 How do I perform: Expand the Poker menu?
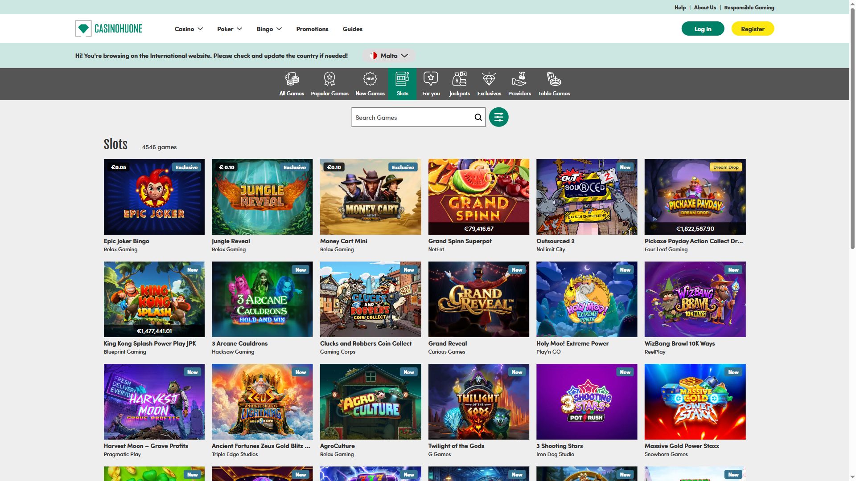tap(230, 29)
